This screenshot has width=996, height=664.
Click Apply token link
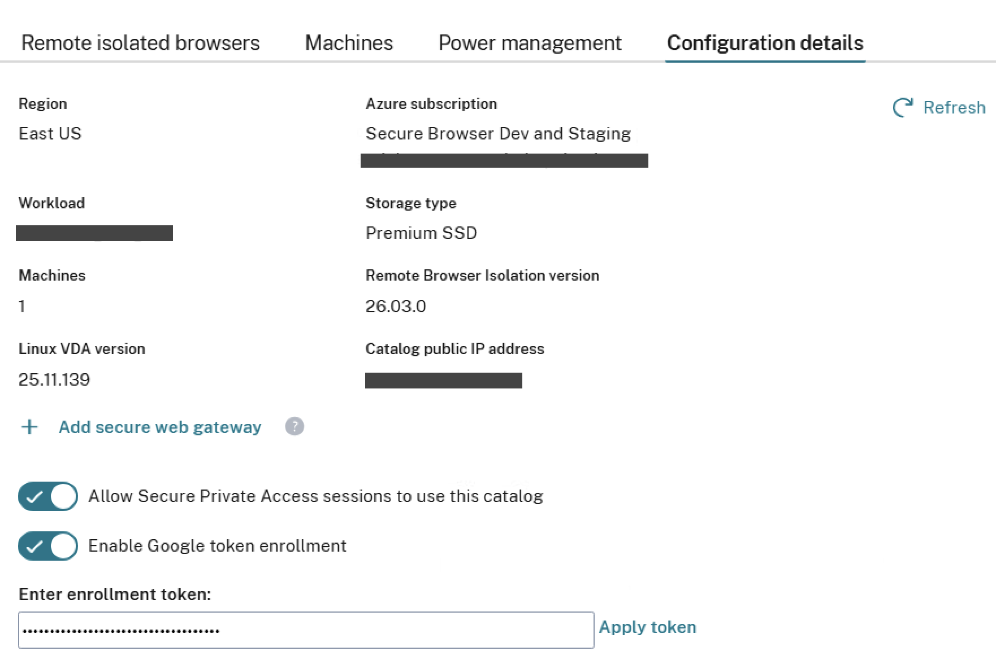648,627
